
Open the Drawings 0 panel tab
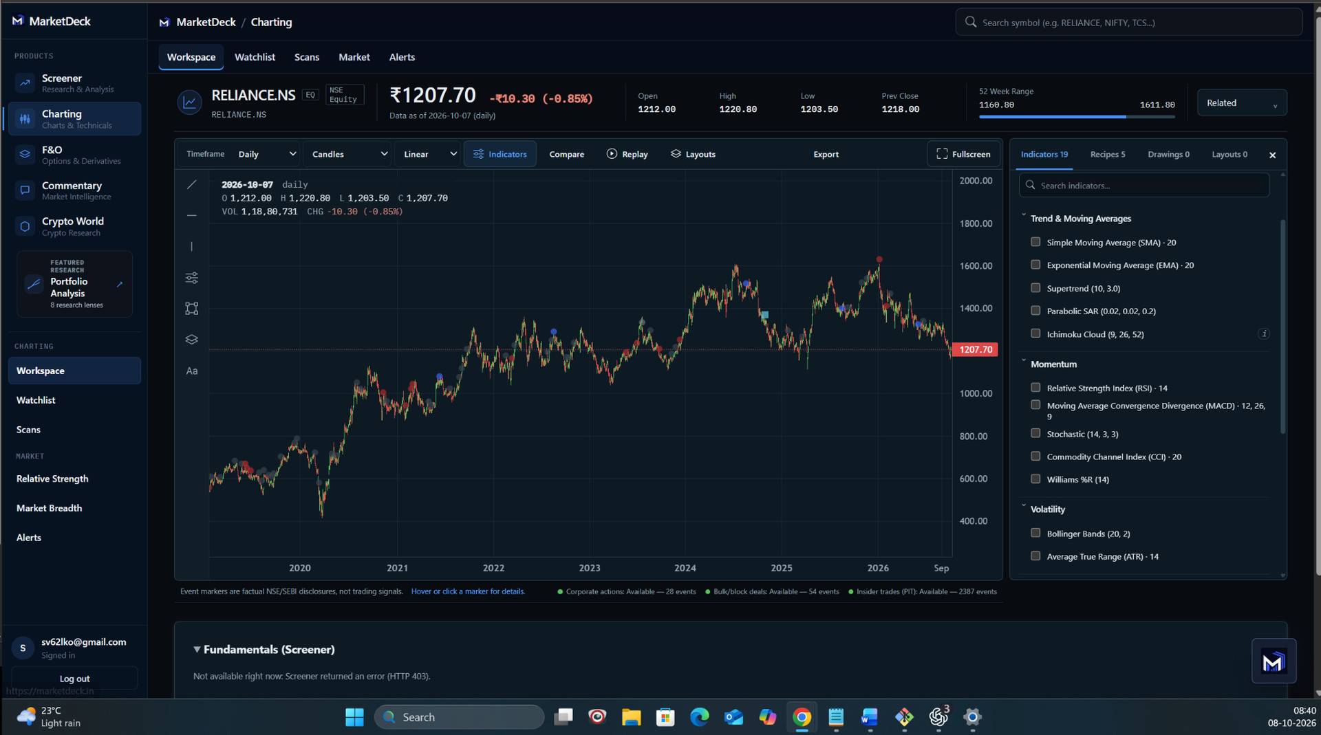[1168, 155]
